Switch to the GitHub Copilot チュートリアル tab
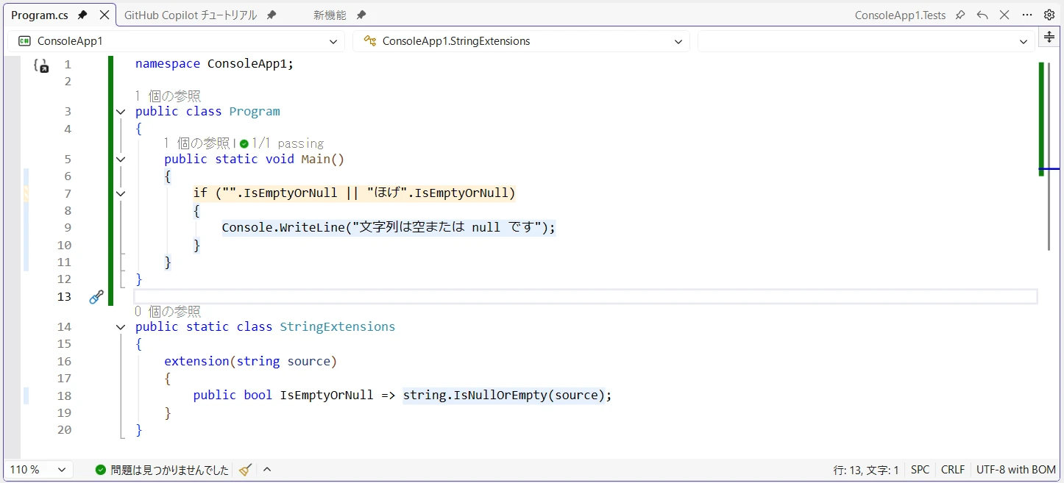Image resolution: width=1064 pixels, height=483 pixels. (x=190, y=15)
